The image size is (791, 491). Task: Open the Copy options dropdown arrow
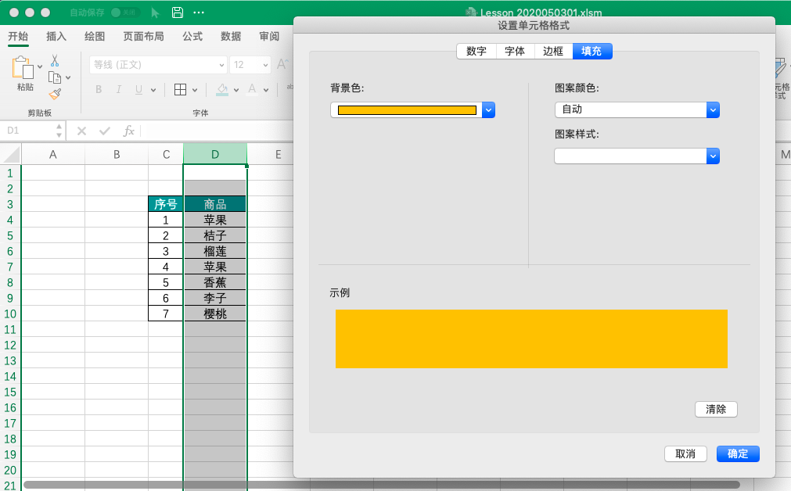68,77
